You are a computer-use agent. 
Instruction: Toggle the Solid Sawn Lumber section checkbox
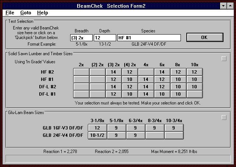[x=224, y=58]
